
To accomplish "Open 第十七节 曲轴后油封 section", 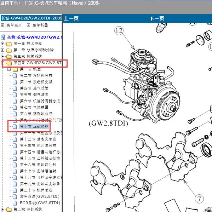I will tap(38, 171).
